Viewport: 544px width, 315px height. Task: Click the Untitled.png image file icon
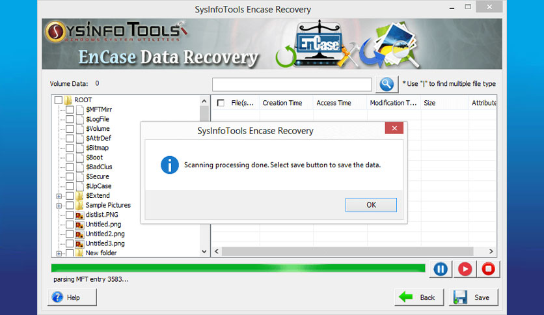(x=80, y=225)
